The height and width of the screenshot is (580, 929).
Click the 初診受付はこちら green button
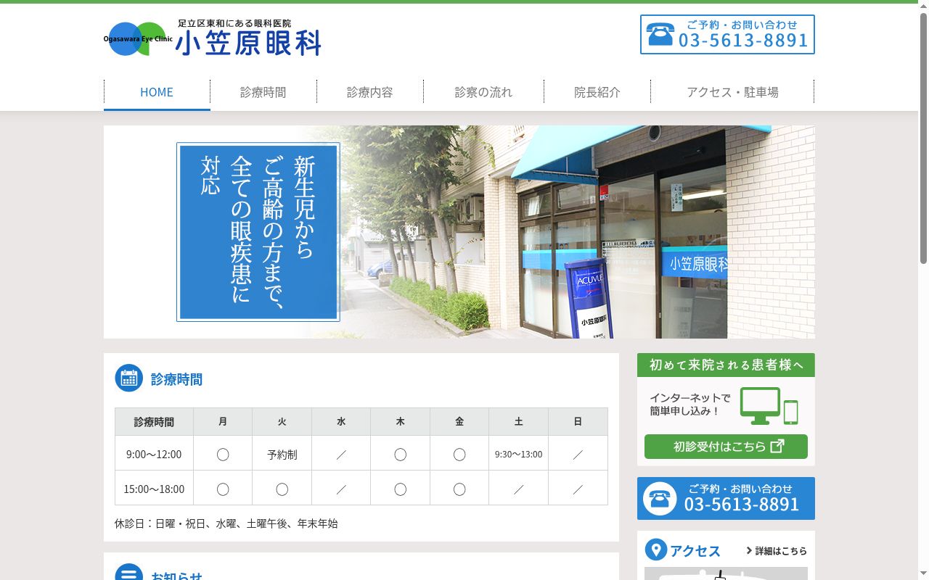(726, 447)
